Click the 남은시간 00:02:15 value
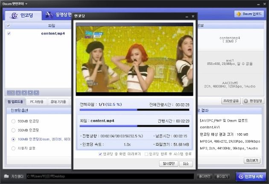The height and width of the screenshot is (184, 269). click(x=180, y=136)
